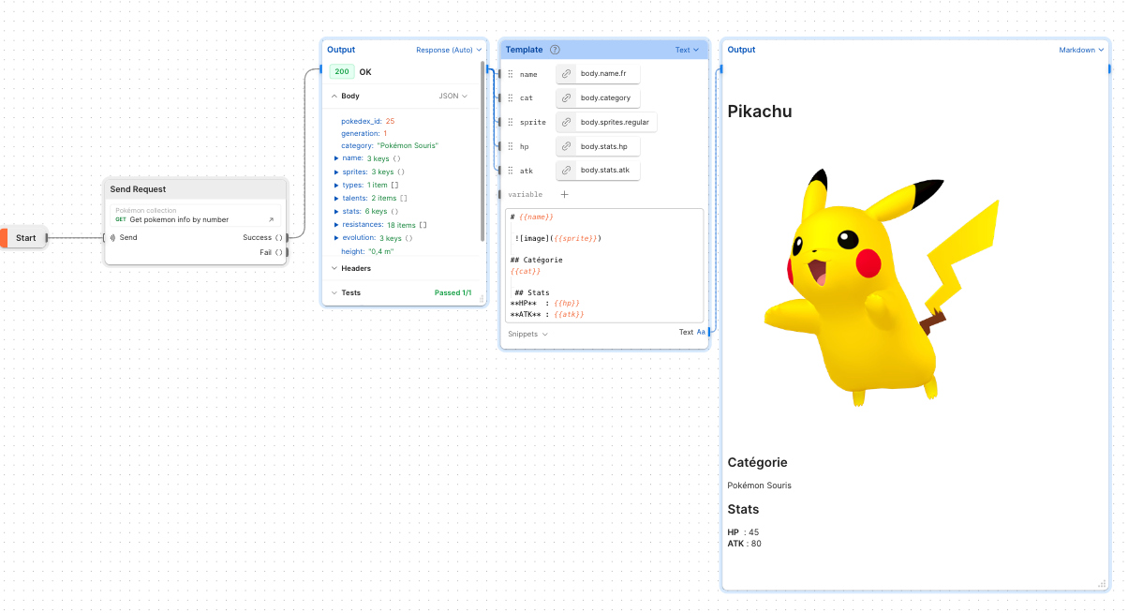Image resolution: width=1128 pixels, height=613 pixels.
Task: Open the JSON format dropdown
Action: pyautogui.click(x=453, y=96)
